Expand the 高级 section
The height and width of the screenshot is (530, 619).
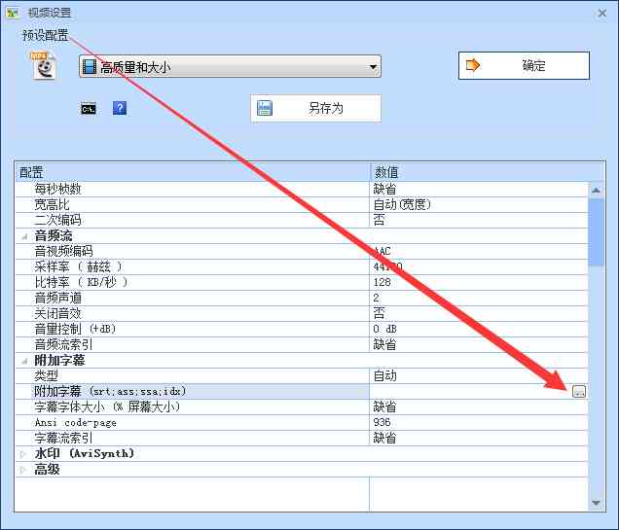(23, 470)
